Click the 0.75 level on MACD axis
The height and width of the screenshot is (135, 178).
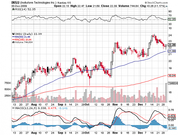pos(171,110)
